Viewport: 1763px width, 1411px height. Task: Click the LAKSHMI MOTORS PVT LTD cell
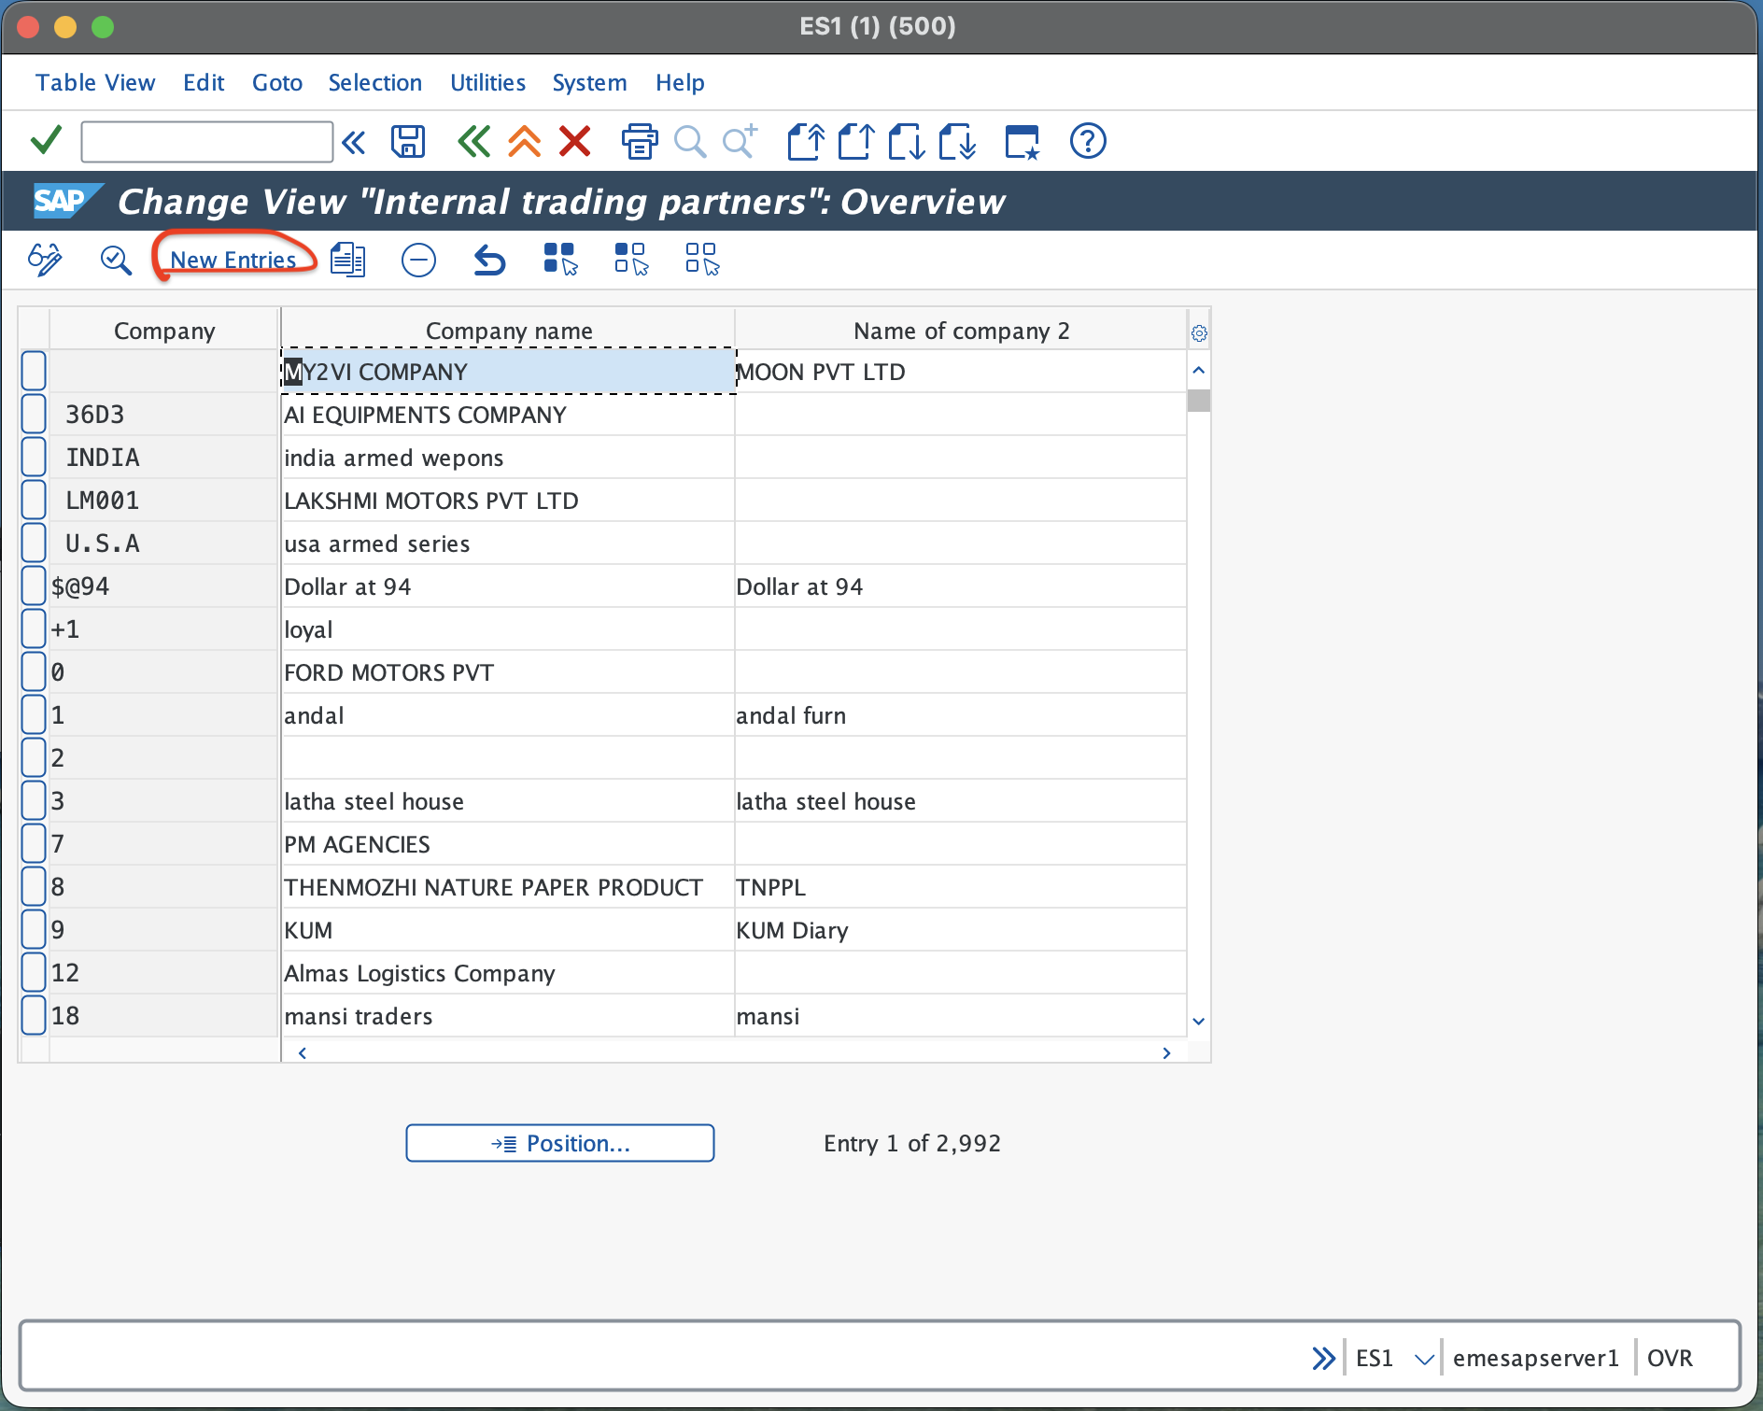pyautogui.click(x=508, y=501)
